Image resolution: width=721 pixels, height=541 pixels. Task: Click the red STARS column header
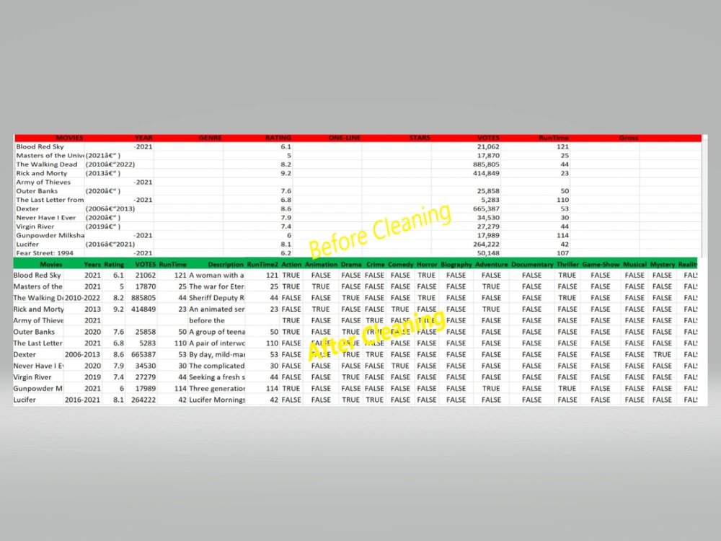coord(420,138)
